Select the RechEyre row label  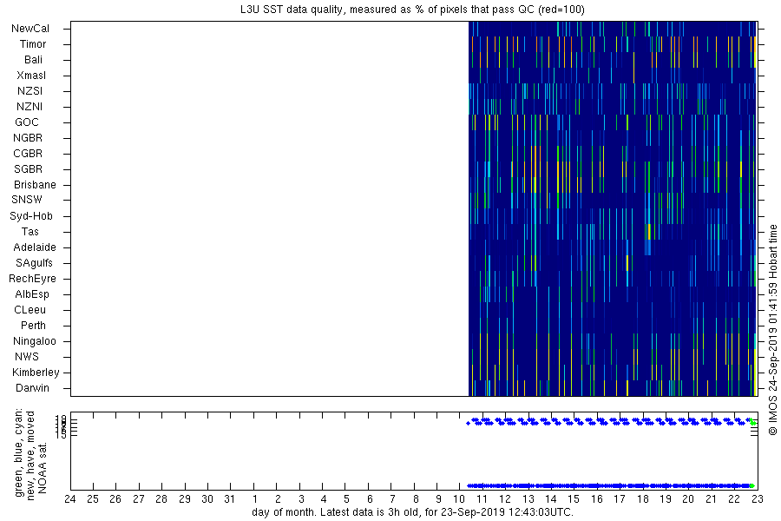pos(32,278)
